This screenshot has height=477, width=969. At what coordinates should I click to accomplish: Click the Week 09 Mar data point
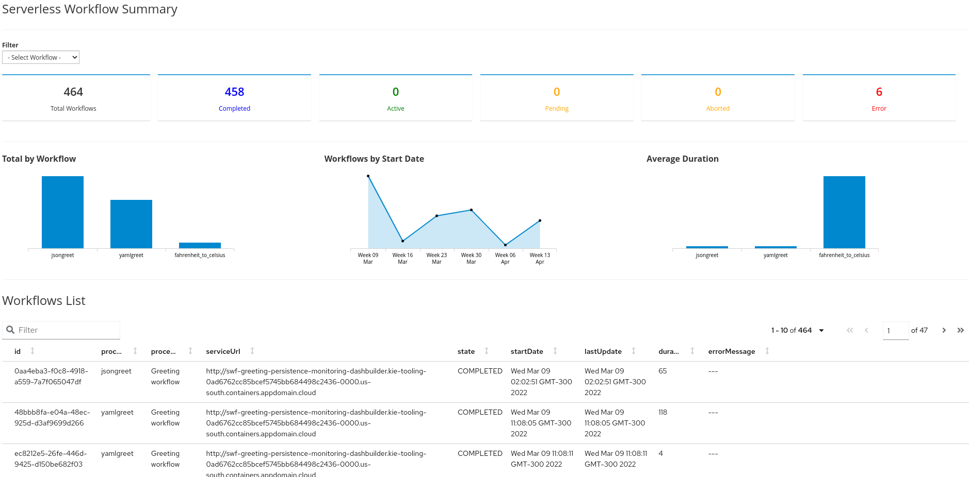click(368, 176)
